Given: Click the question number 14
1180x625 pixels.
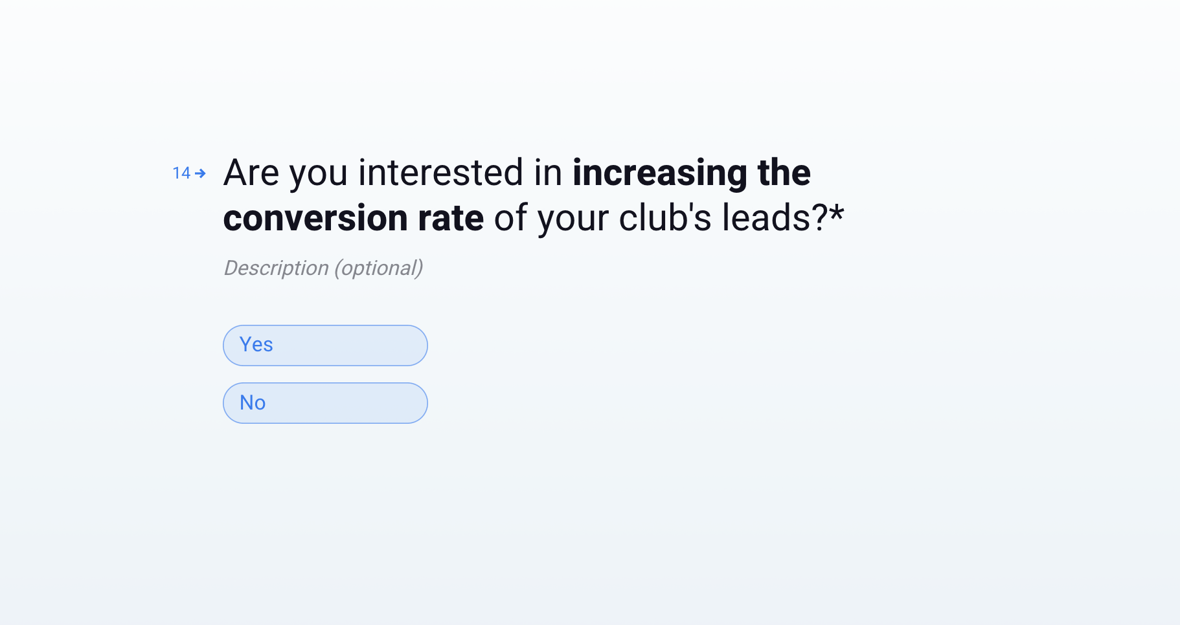Looking at the screenshot, I should pyautogui.click(x=181, y=173).
